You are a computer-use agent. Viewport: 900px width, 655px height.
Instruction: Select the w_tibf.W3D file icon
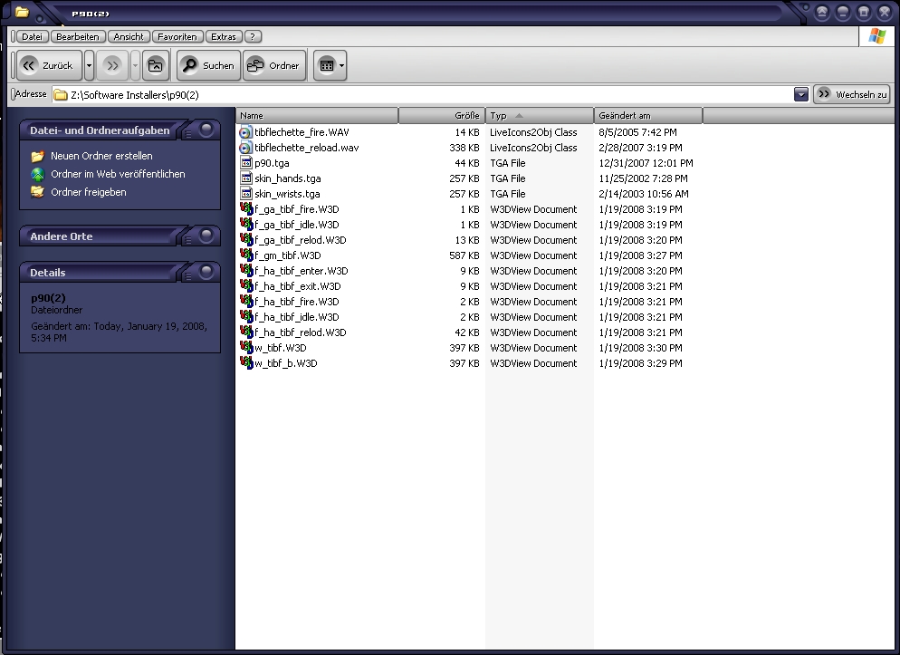246,348
